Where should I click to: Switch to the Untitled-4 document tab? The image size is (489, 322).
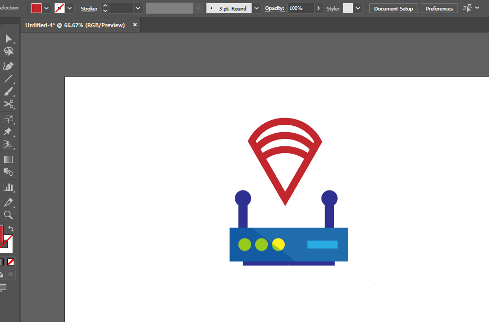point(75,25)
